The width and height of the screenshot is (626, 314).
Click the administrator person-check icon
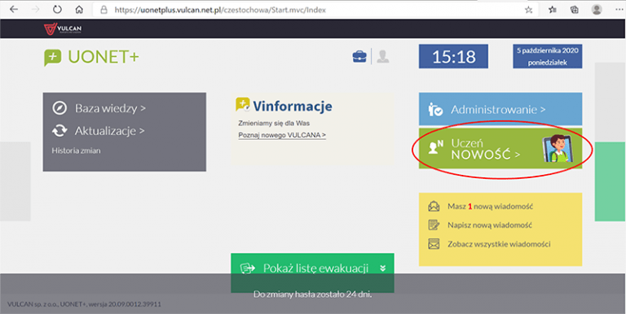tap(434, 110)
